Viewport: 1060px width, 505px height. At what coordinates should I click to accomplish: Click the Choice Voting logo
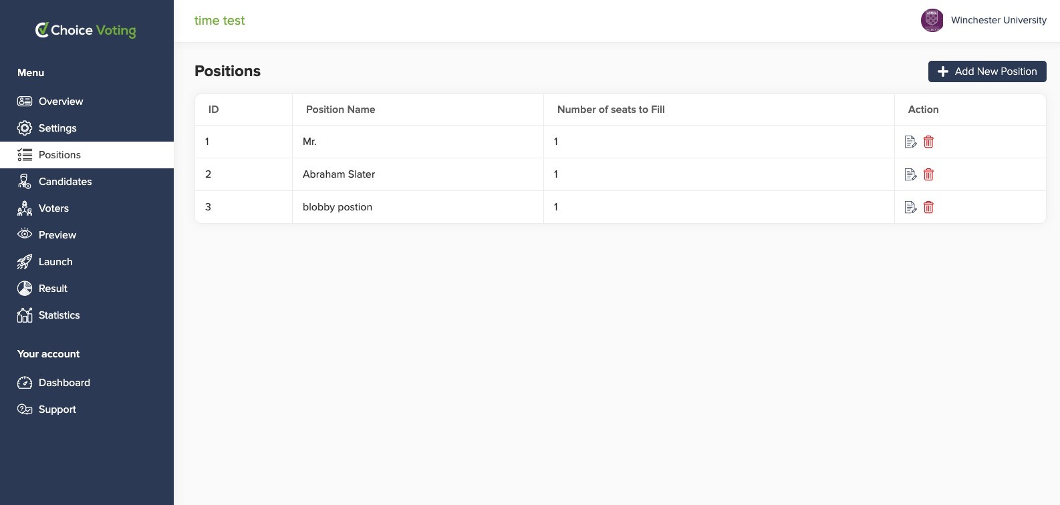pyautogui.click(x=86, y=30)
